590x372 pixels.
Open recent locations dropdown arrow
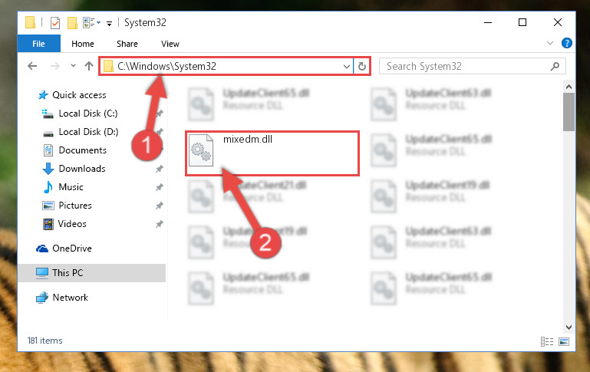point(73,66)
